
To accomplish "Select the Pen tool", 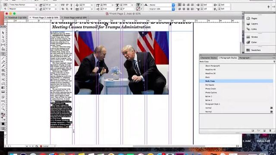I will click(x=3, y=62).
